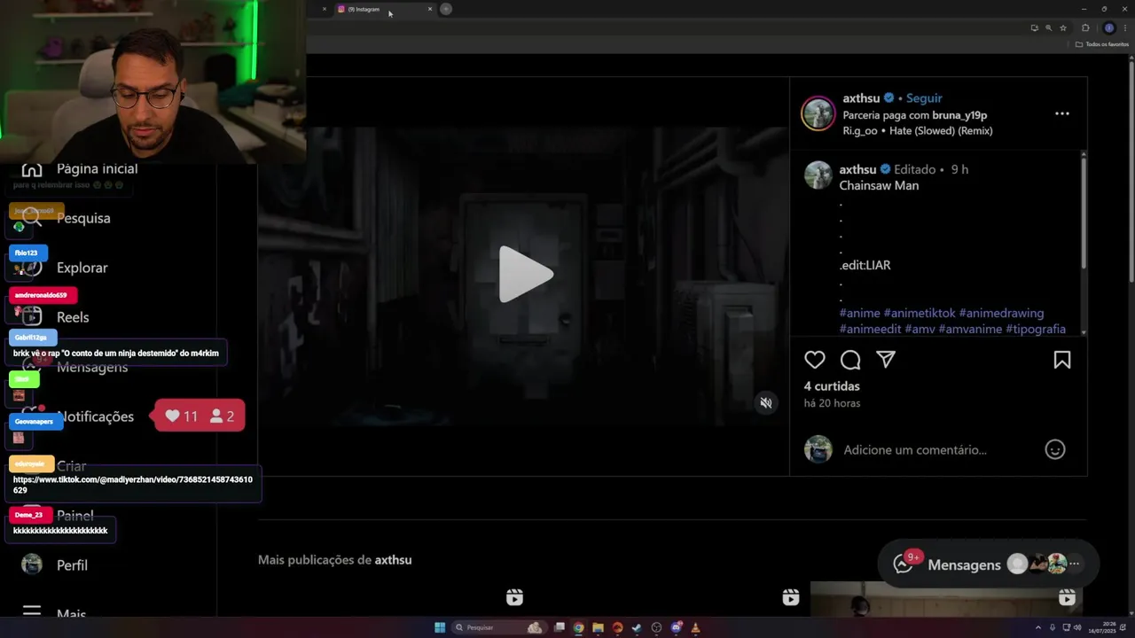Viewport: 1135px width, 638px height.
Task: Open the #amvanime hashtag
Action: (970, 329)
